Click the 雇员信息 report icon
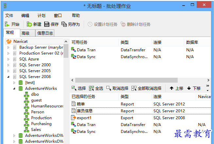This screenshot has height=144, width=214. point(73,111)
